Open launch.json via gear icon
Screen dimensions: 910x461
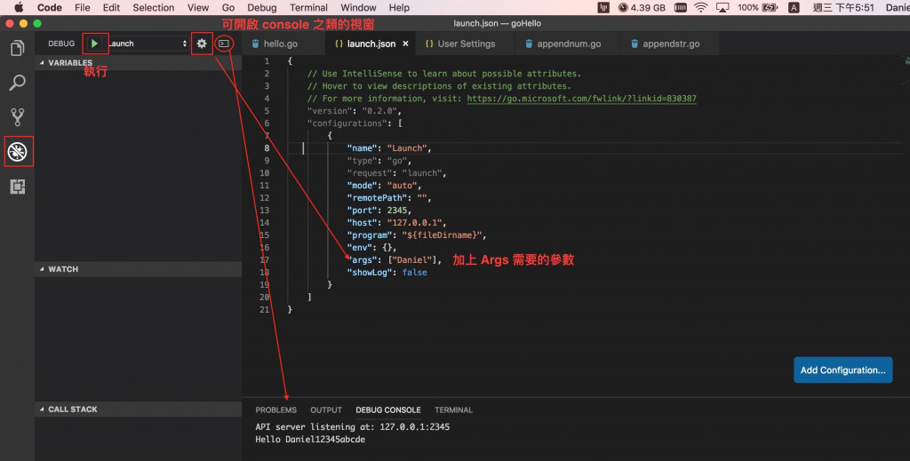coord(202,44)
